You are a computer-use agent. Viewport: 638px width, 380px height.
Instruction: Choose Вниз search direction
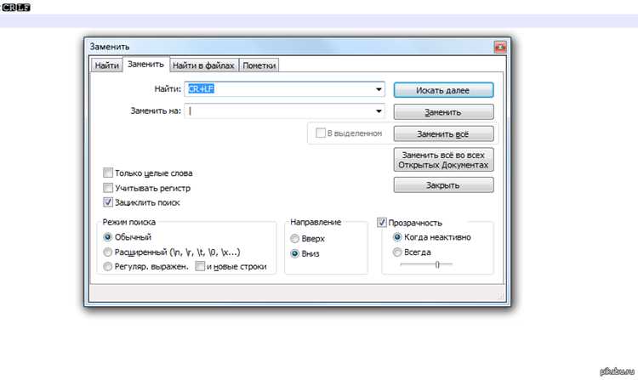(x=294, y=253)
